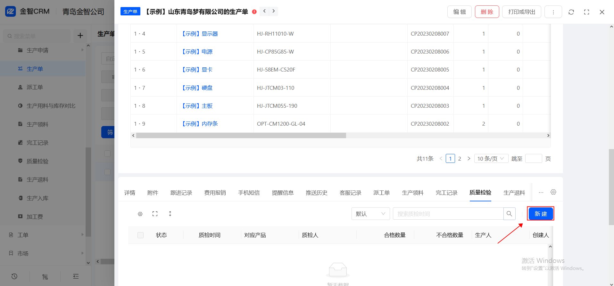
Task: Click the product table horizontal scrollbar
Action: [x=241, y=136]
